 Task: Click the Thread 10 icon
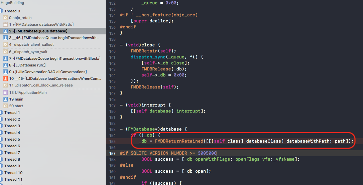click(x=1, y=173)
